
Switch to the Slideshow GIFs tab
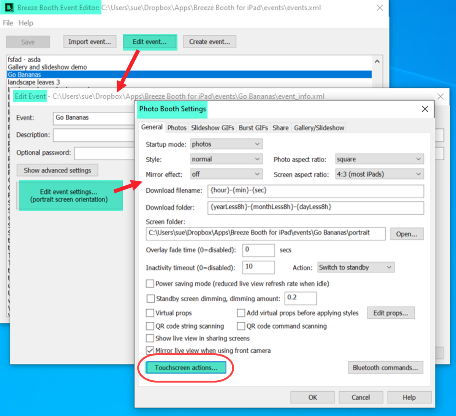[x=212, y=128]
